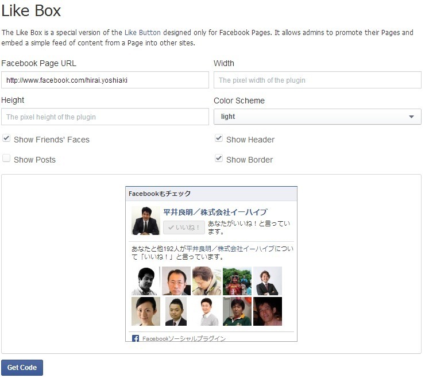
Task: Open the Like Button link in description
Action: (x=142, y=33)
